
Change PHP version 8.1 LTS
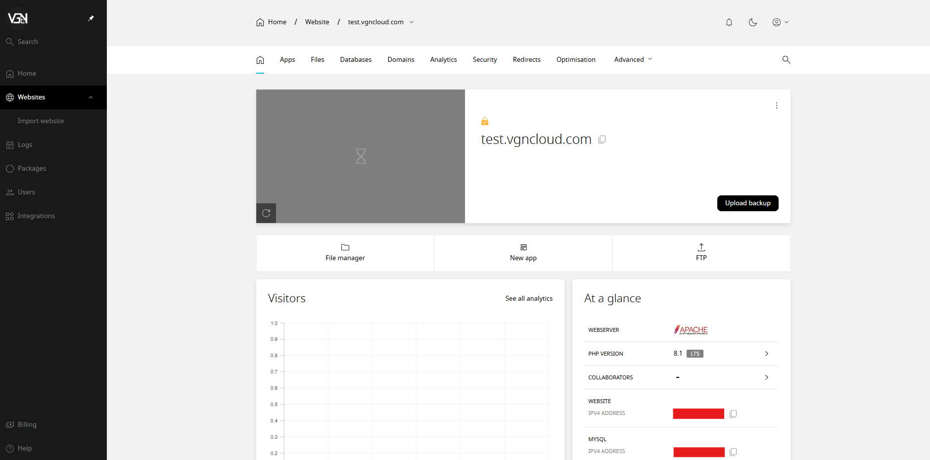(766, 354)
